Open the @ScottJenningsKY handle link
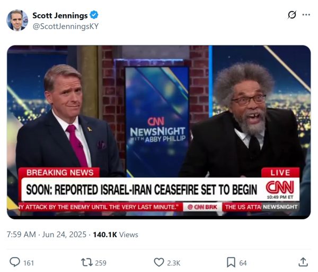Viewport: 318px width, 272px height. click(x=65, y=26)
